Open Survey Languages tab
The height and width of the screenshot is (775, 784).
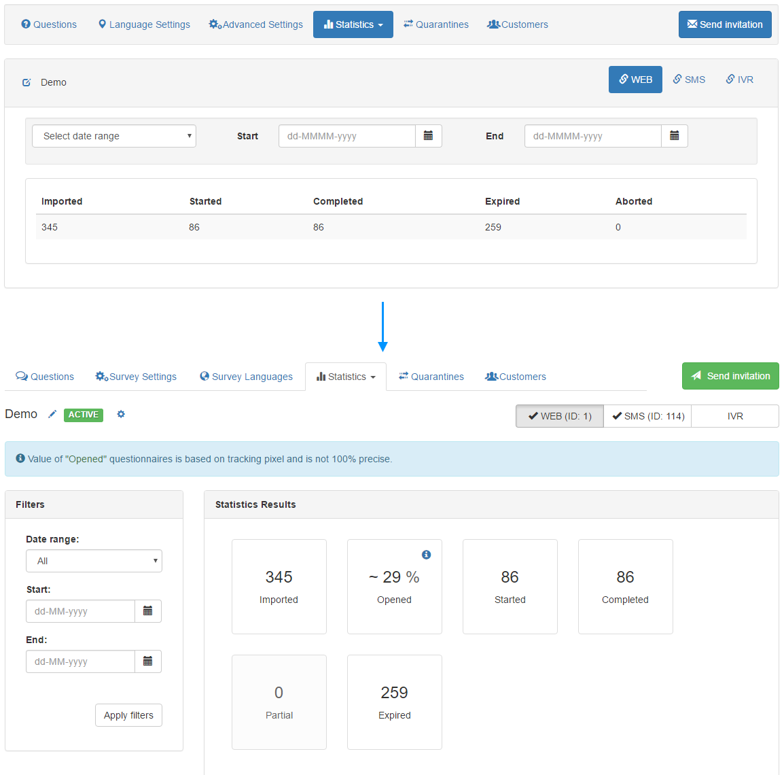point(246,377)
